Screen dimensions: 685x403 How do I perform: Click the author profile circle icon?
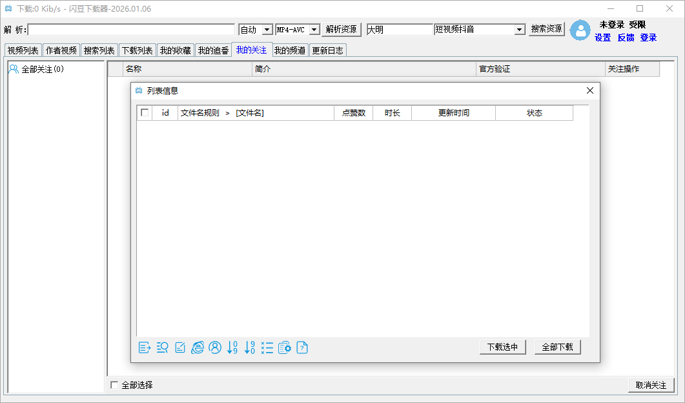[215, 347]
